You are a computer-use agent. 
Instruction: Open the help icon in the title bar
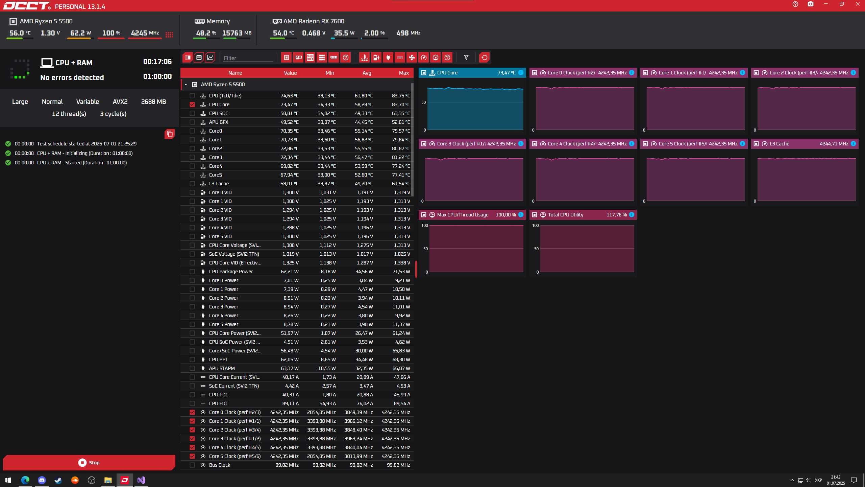click(x=795, y=4)
